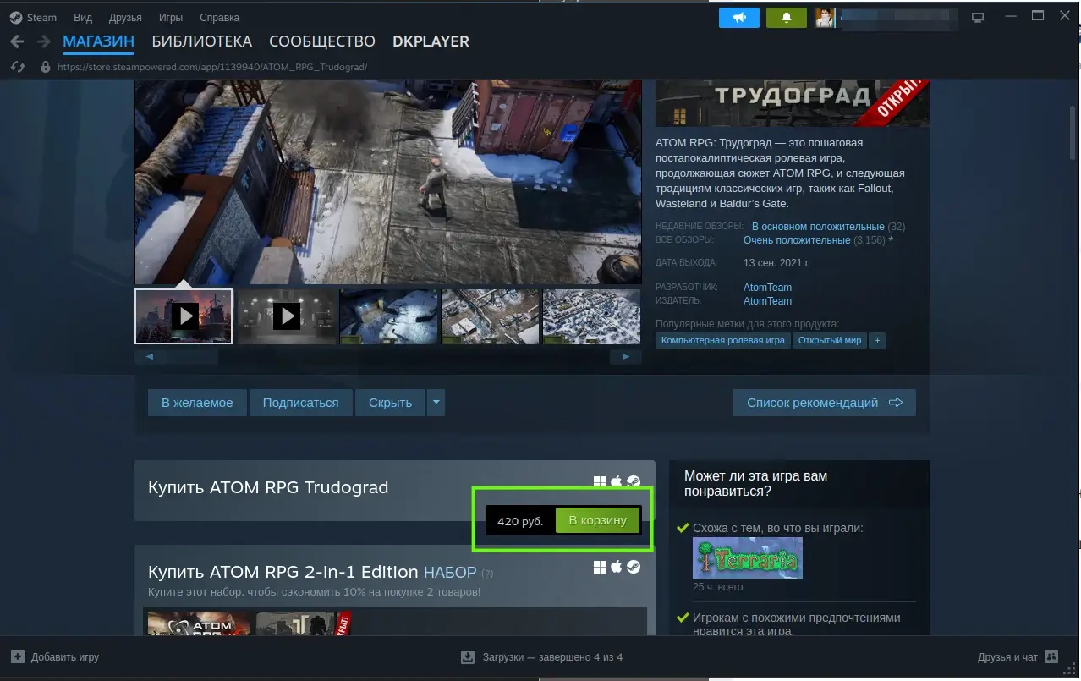Click the thumbnail strip right arrow
Image resolution: width=1081 pixels, height=681 pixels.
click(x=626, y=357)
